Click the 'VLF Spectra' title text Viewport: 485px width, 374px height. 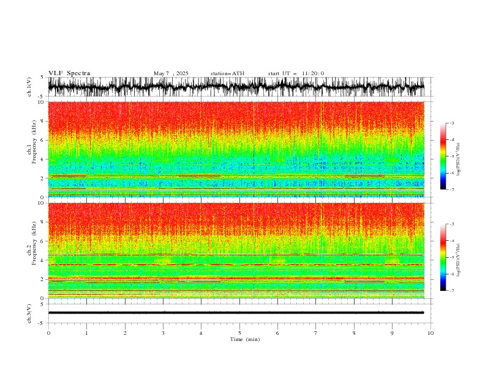69,73
